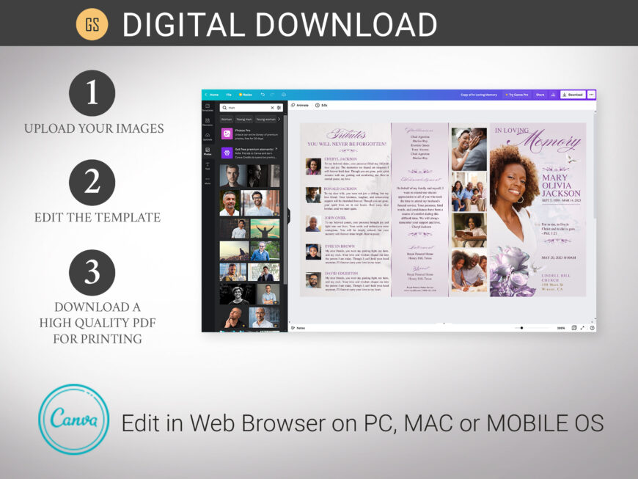Select the Text tool in sidebar

(208, 167)
